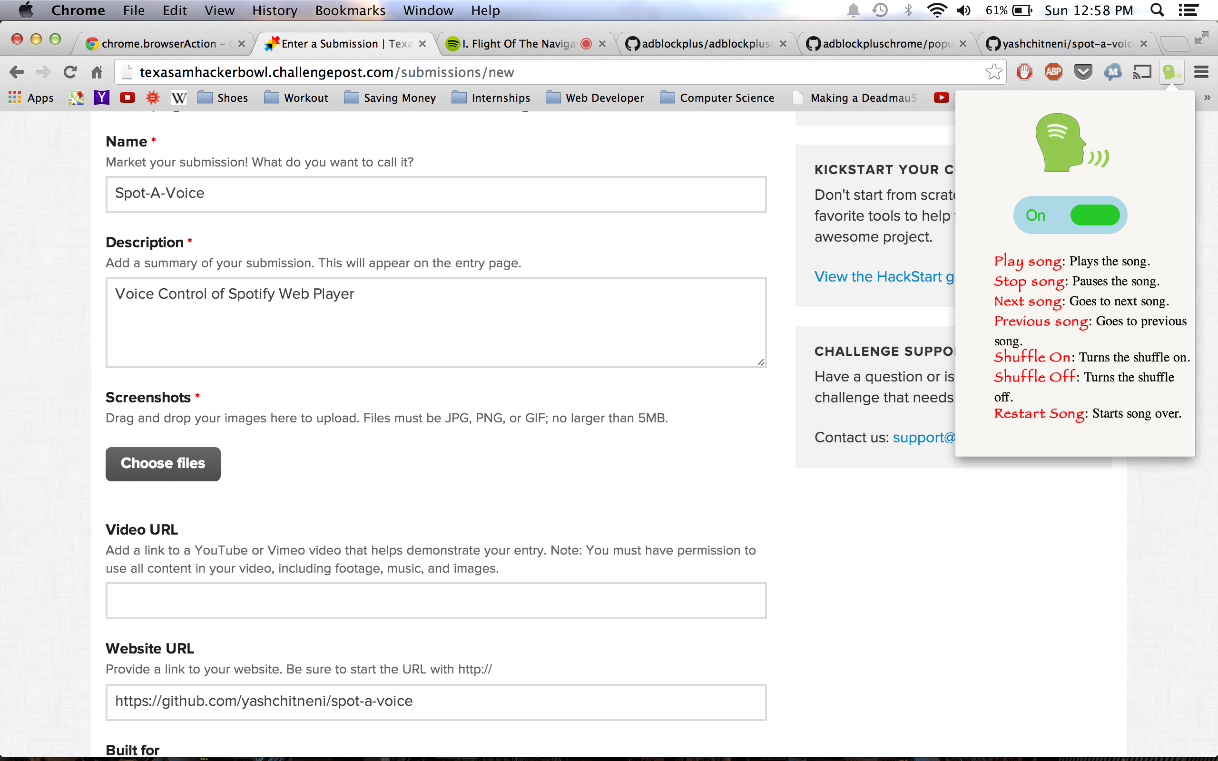
Task: Click the red AdBlock stop-hand icon
Action: point(1024,72)
